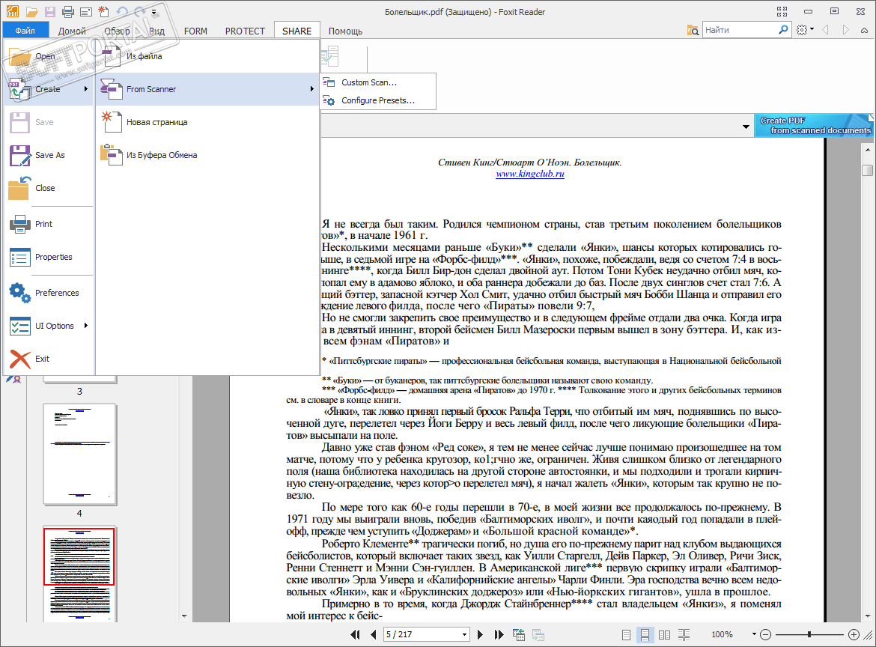
Task: Choose Open from the File menu
Action: pyautogui.click(x=49, y=56)
